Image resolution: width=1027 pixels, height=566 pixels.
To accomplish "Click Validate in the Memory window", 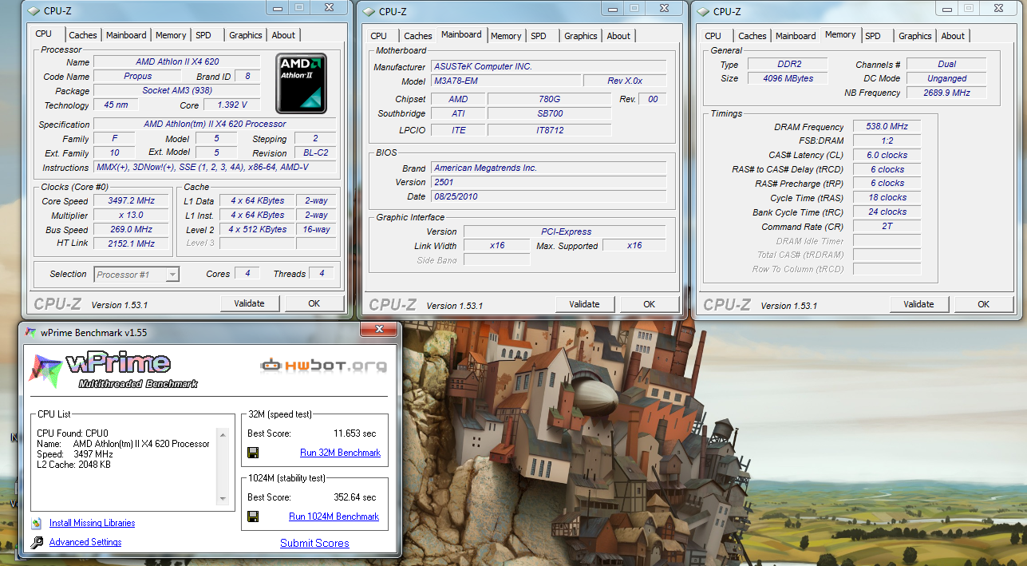I will (x=918, y=304).
